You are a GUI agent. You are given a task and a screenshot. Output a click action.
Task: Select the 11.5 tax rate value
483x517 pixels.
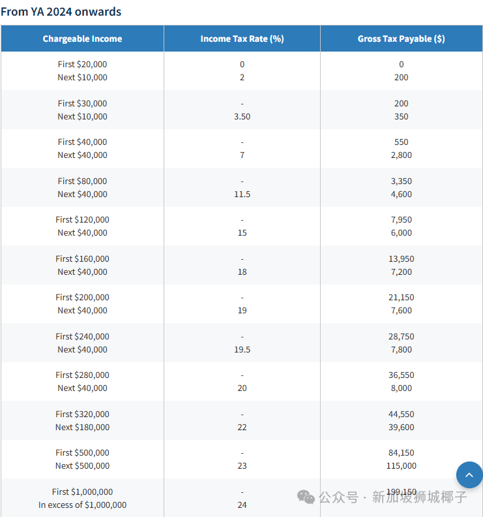[242, 194]
